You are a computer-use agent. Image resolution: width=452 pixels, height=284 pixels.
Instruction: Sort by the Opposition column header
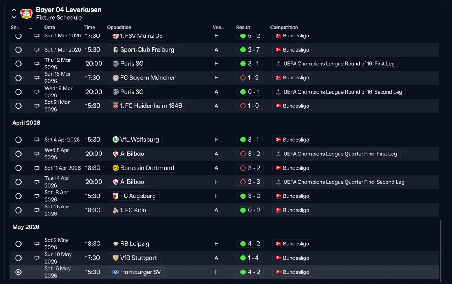point(119,27)
